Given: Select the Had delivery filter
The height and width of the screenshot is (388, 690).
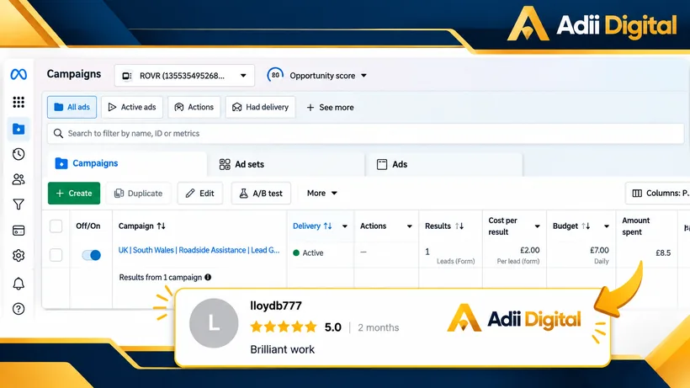Looking at the screenshot, I should tap(261, 107).
